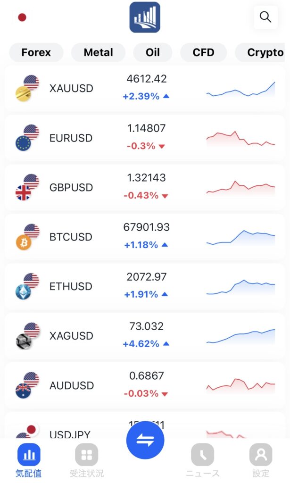Screen dimensions: 290x483
Task: Select the Forex category tab
Action: [36, 52]
